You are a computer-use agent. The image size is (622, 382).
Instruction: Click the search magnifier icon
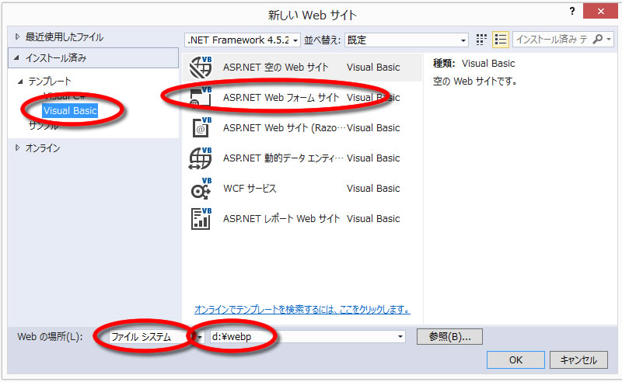[x=597, y=40]
